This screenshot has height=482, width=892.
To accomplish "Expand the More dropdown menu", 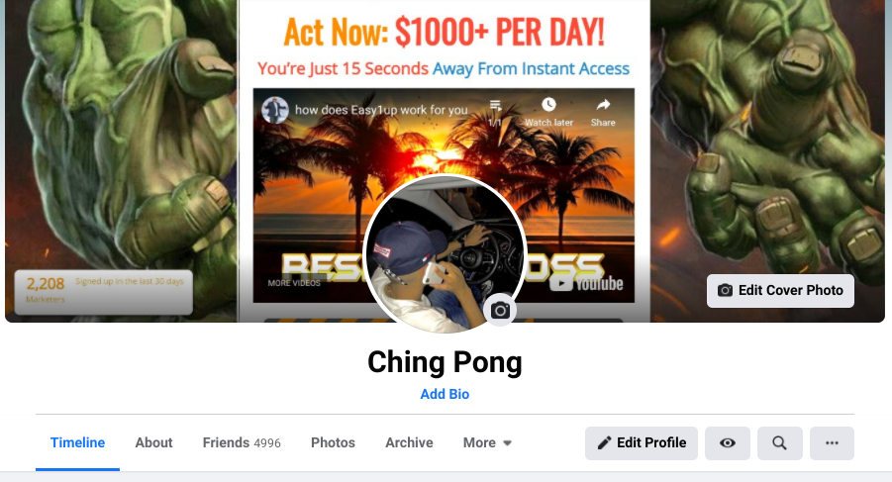I will (x=487, y=442).
